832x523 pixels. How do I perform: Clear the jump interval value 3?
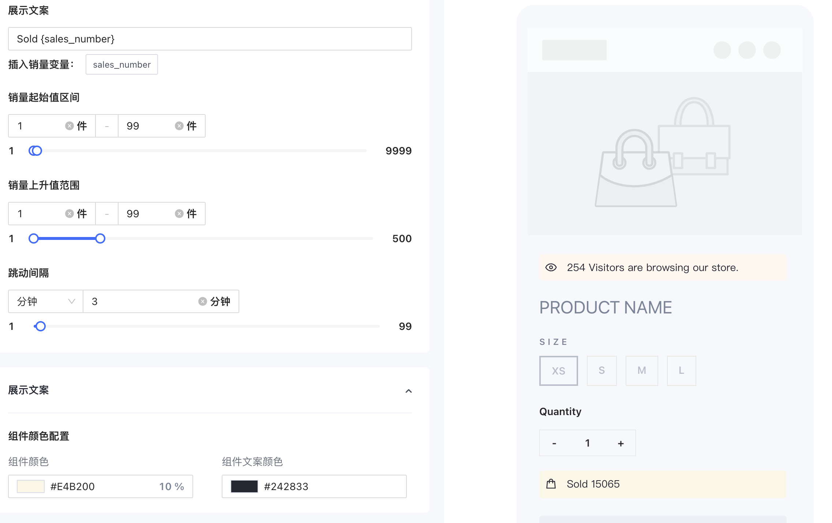point(202,301)
